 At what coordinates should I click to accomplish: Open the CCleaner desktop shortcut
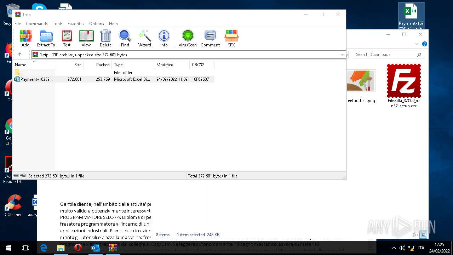pyautogui.click(x=13, y=205)
